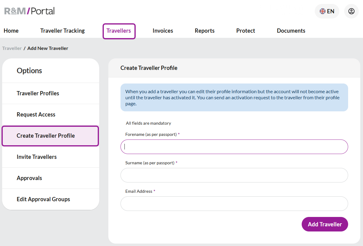Navigate to the Protect tab
Viewport: 363px width, 246px height.
click(x=246, y=31)
